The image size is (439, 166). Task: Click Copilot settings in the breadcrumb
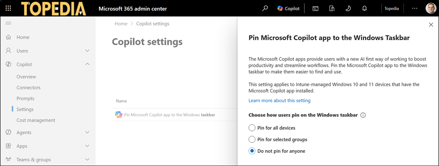pyautogui.click(x=153, y=24)
